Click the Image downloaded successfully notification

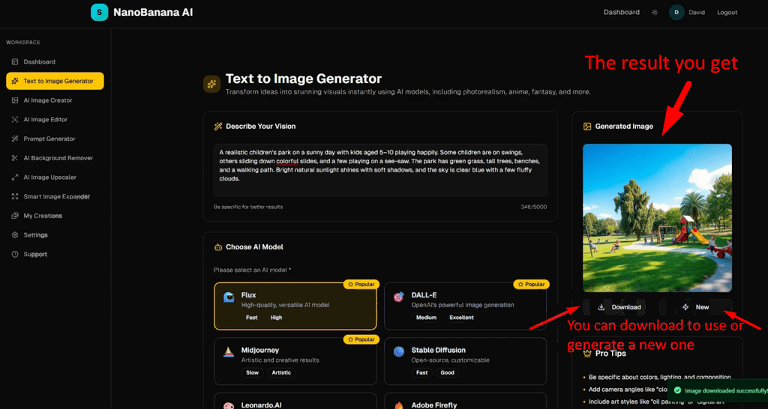718,390
